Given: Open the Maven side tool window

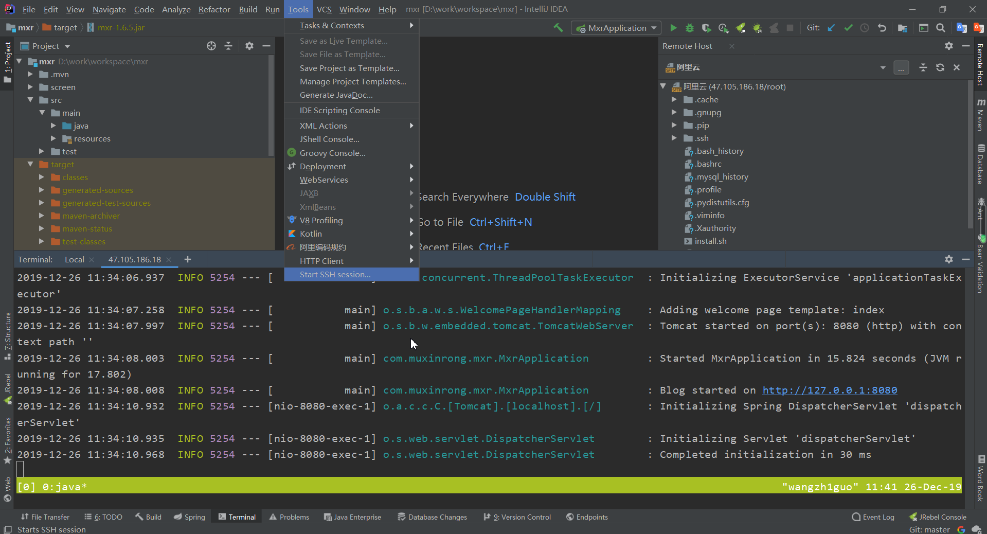Looking at the screenshot, I should (981, 114).
